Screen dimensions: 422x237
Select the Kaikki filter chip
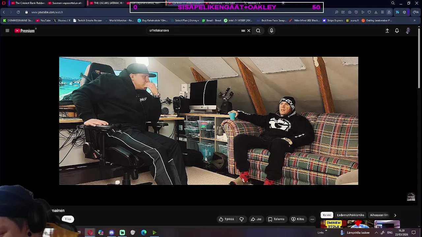pos(327,215)
